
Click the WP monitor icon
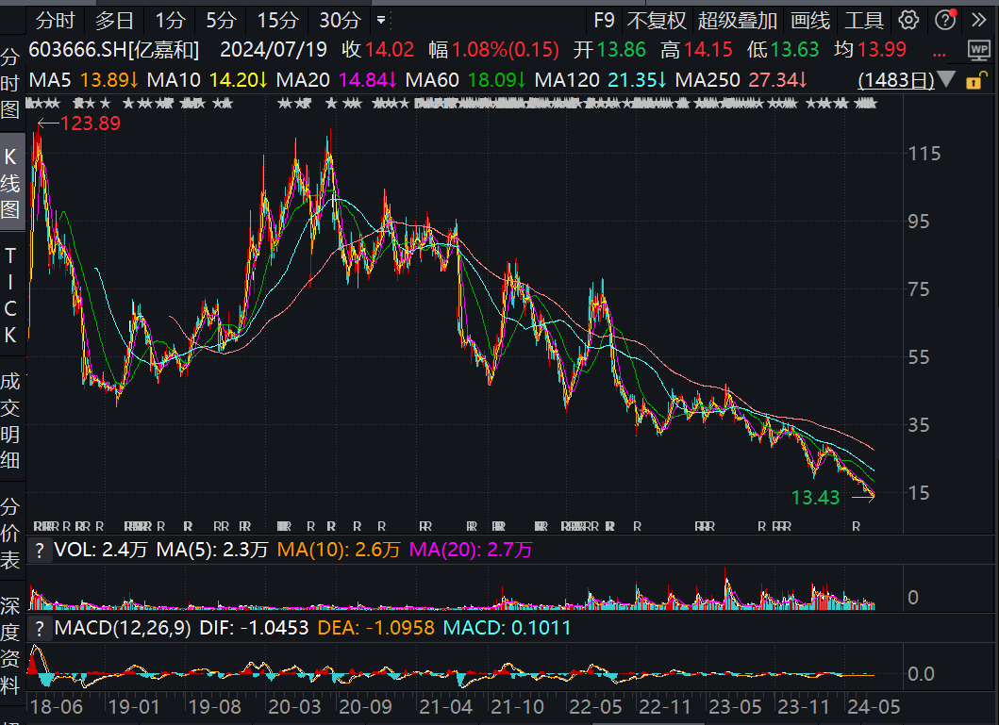coord(978,50)
